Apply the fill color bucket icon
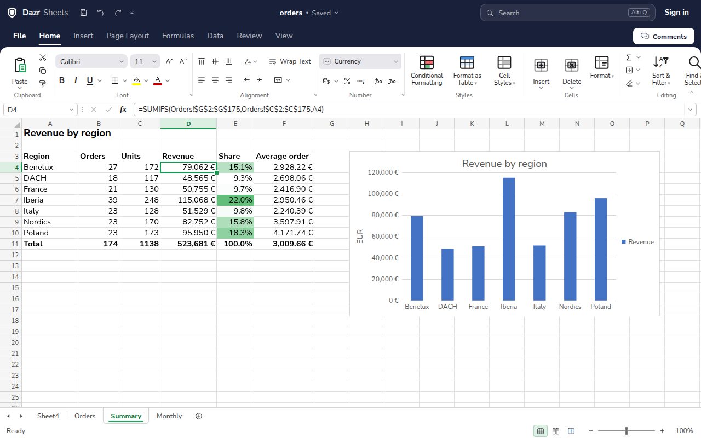 pos(136,80)
